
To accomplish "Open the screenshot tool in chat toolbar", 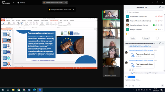I will [x=136, y=86].
